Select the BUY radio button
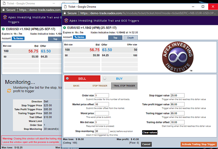The height and width of the screenshot is (149, 218). click(x=105, y=78)
